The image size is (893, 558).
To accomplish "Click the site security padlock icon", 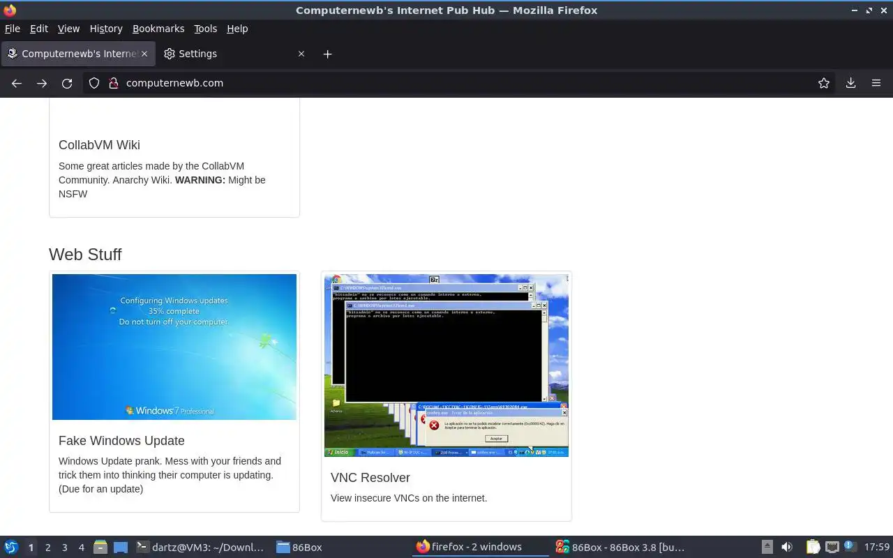I will (114, 83).
